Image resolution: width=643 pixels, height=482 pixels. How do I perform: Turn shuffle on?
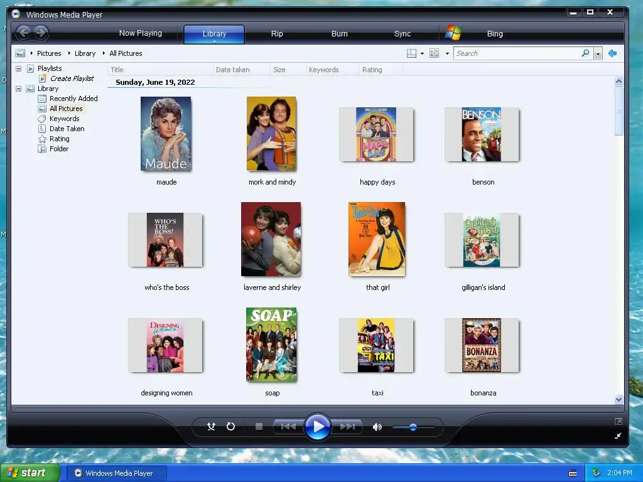click(211, 427)
